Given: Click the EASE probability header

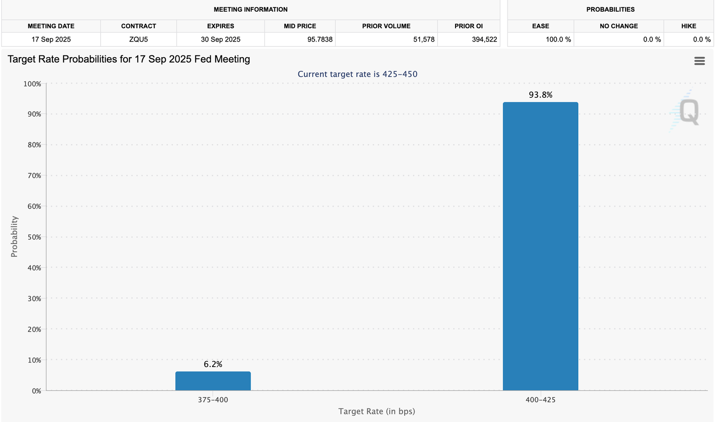Looking at the screenshot, I should coord(540,26).
